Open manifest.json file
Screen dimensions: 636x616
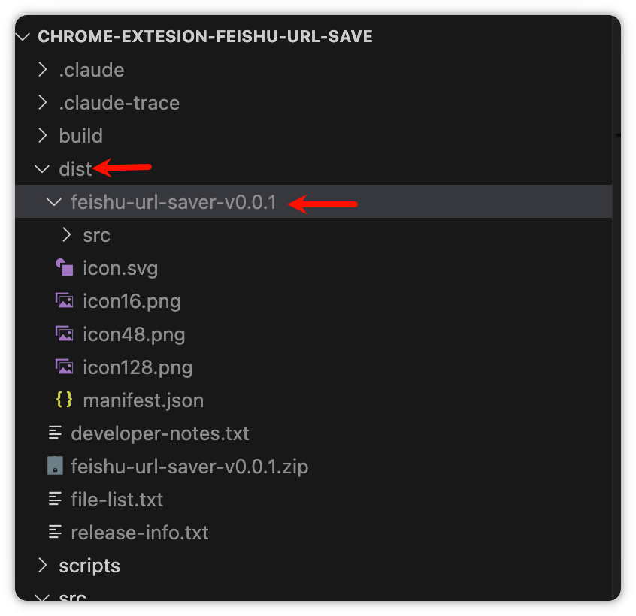[x=143, y=400]
